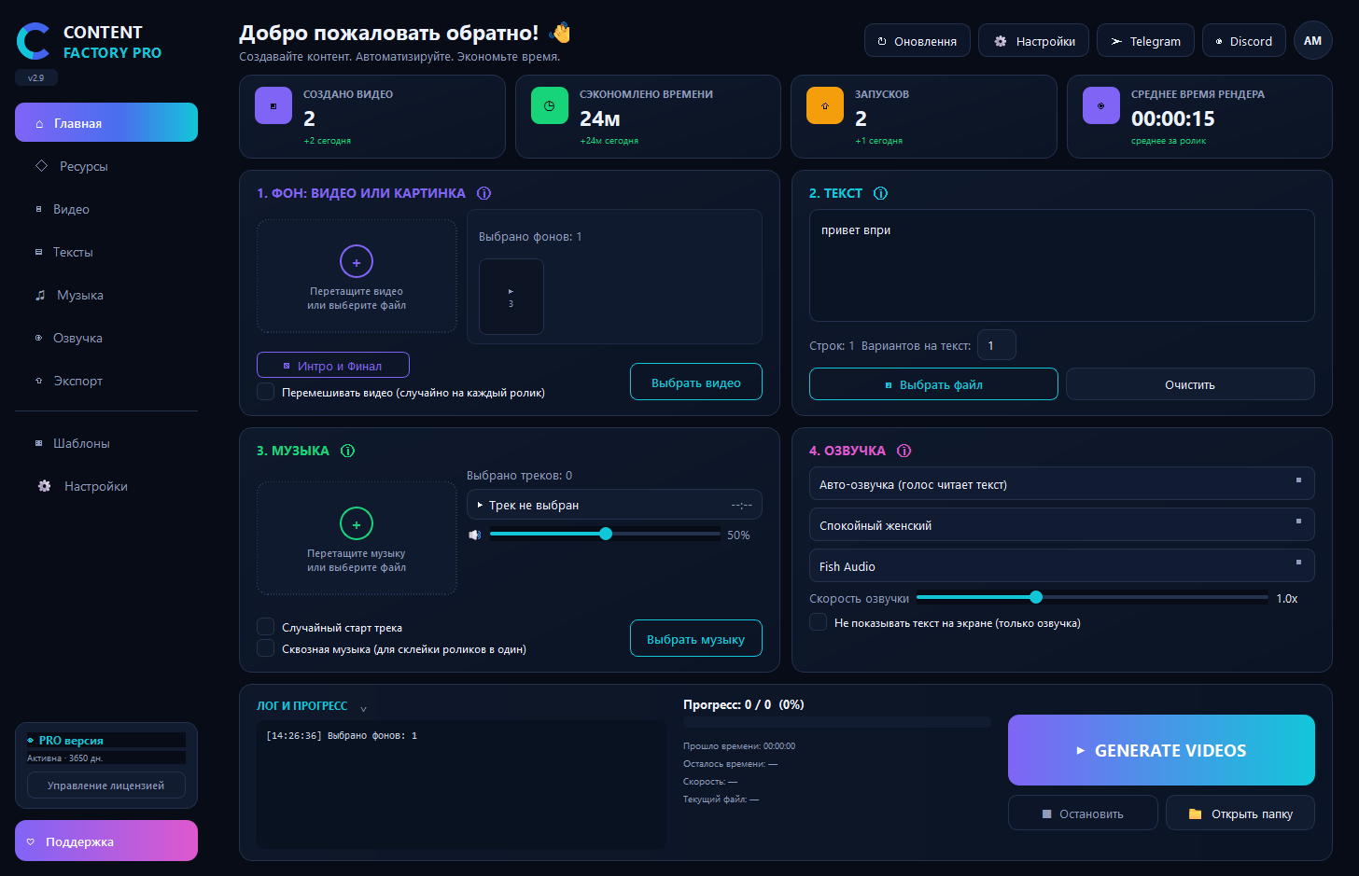Click the music note icon next to Музыка

tap(40, 295)
